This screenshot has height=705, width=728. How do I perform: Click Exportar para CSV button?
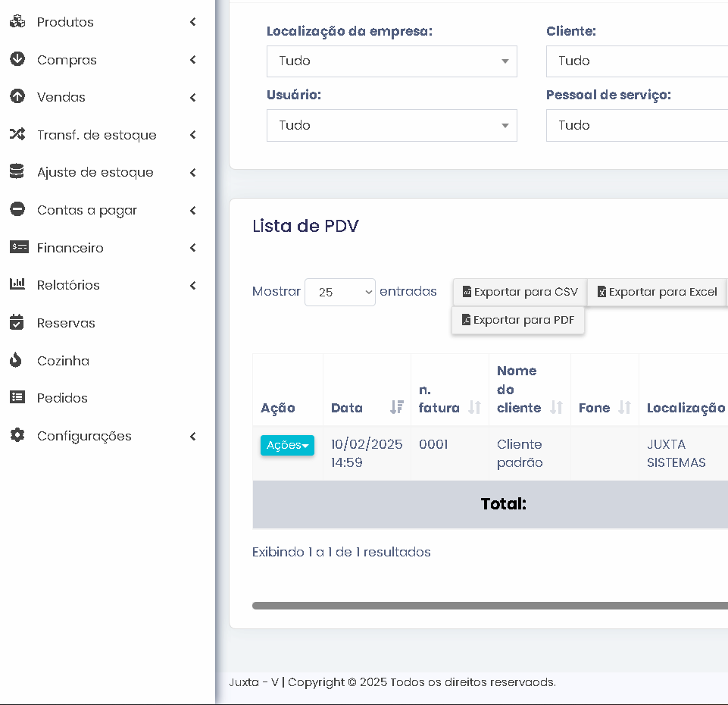click(520, 292)
